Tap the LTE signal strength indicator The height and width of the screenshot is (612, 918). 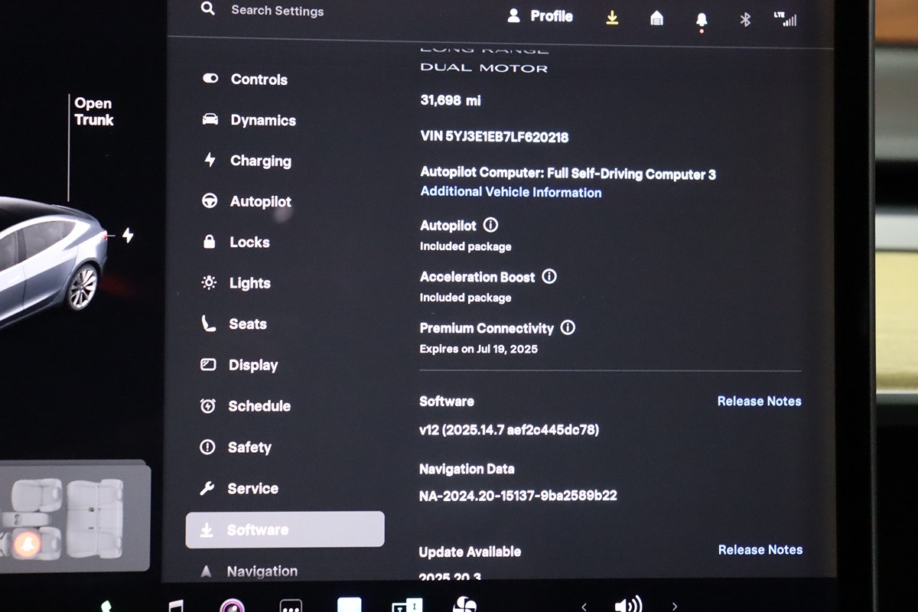[x=785, y=19]
